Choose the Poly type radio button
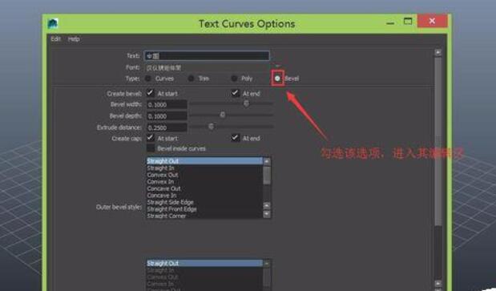Image resolution: width=496 pixels, height=291 pixels. (x=234, y=79)
